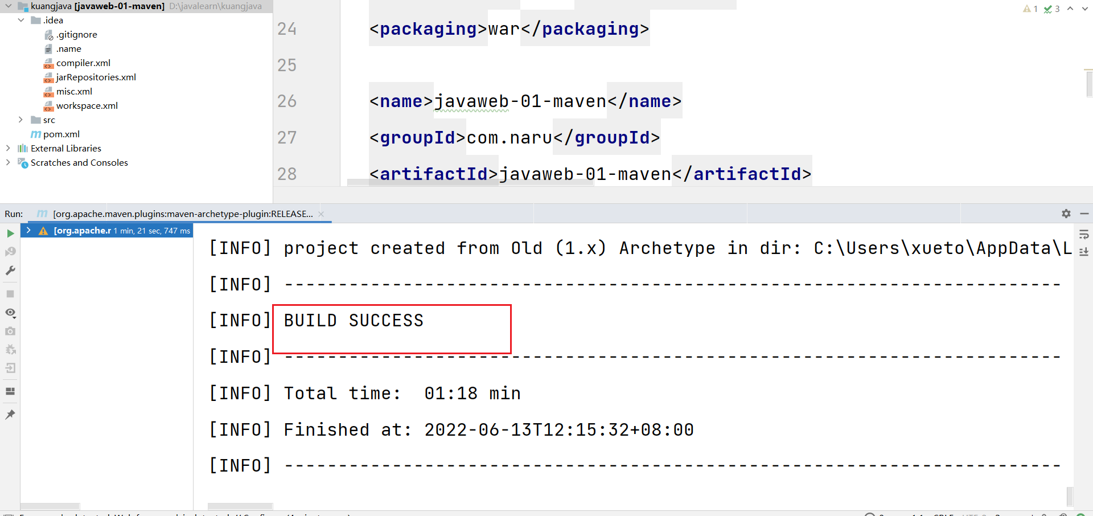Viewport: 1093px width, 516px height.
Task: Click 'com.naru' groupId value
Action: [x=509, y=137]
